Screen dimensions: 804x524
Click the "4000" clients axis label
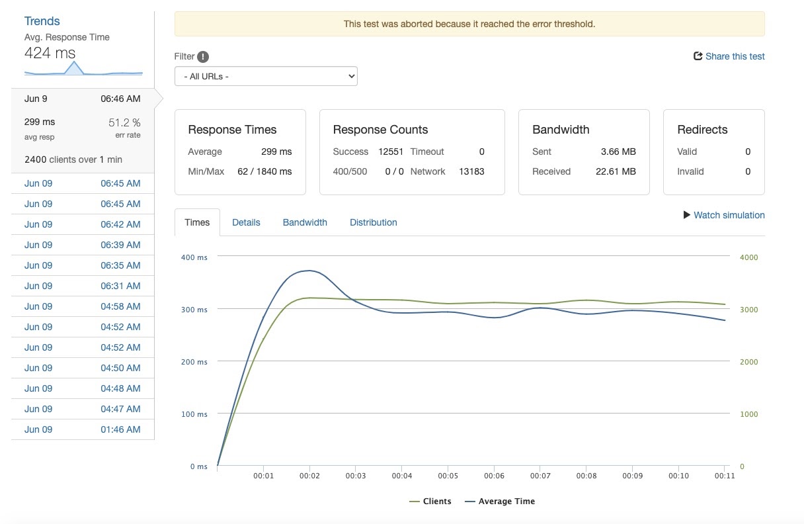tap(749, 257)
